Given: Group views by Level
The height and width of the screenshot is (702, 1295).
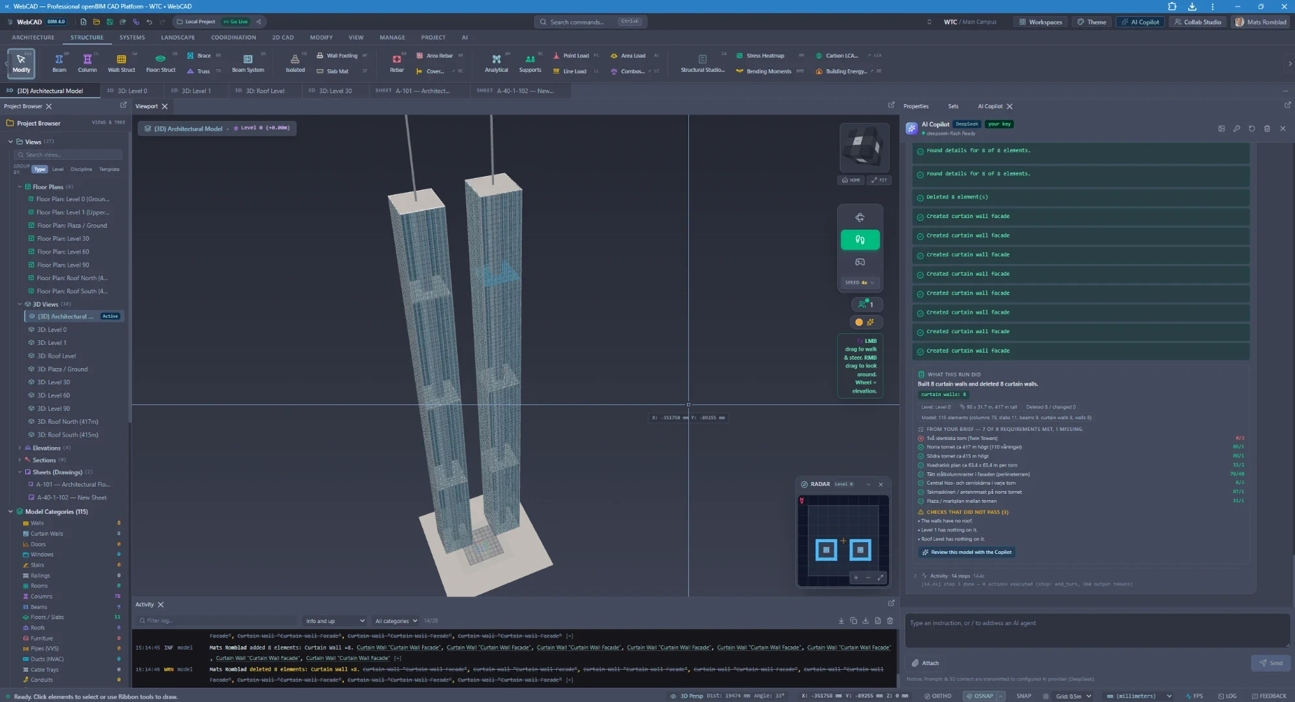Looking at the screenshot, I should click(58, 170).
